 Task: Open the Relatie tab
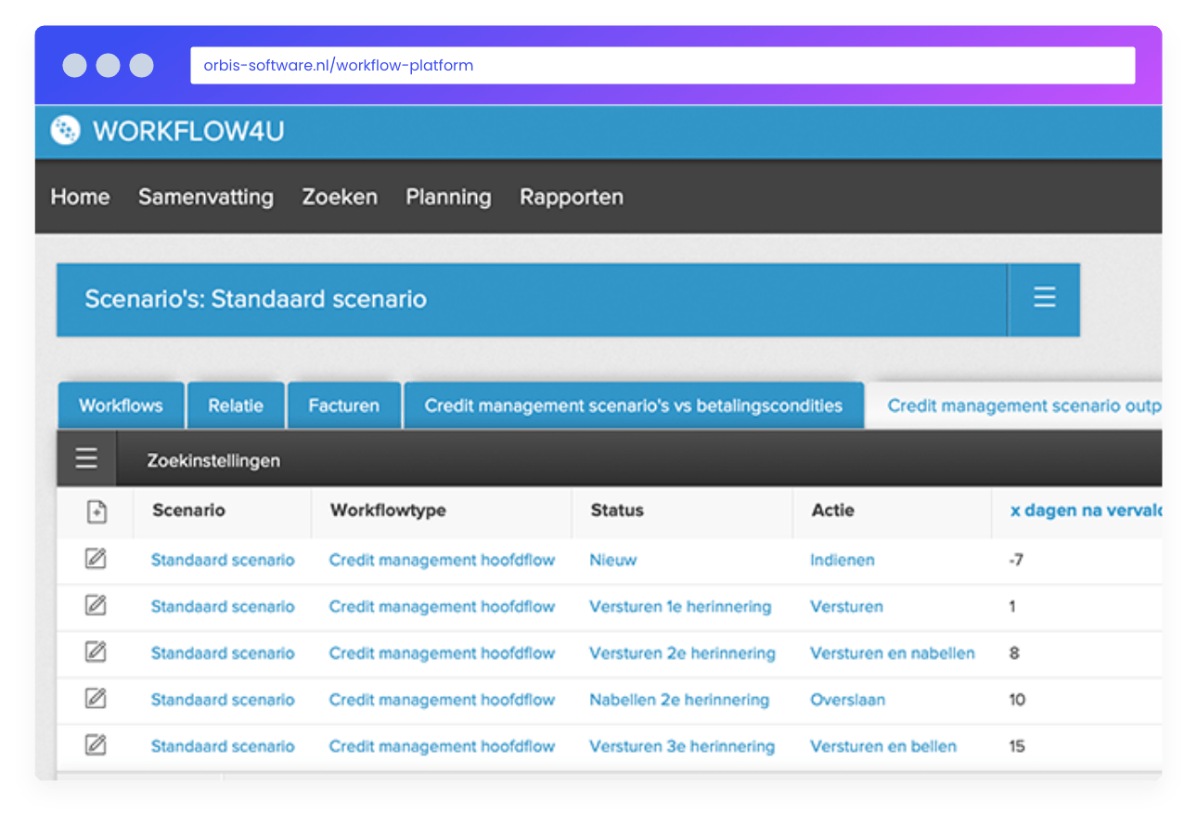click(237, 405)
